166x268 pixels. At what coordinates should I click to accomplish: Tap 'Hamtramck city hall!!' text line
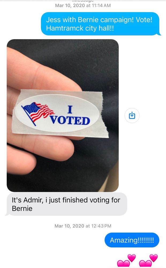point(80,28)
